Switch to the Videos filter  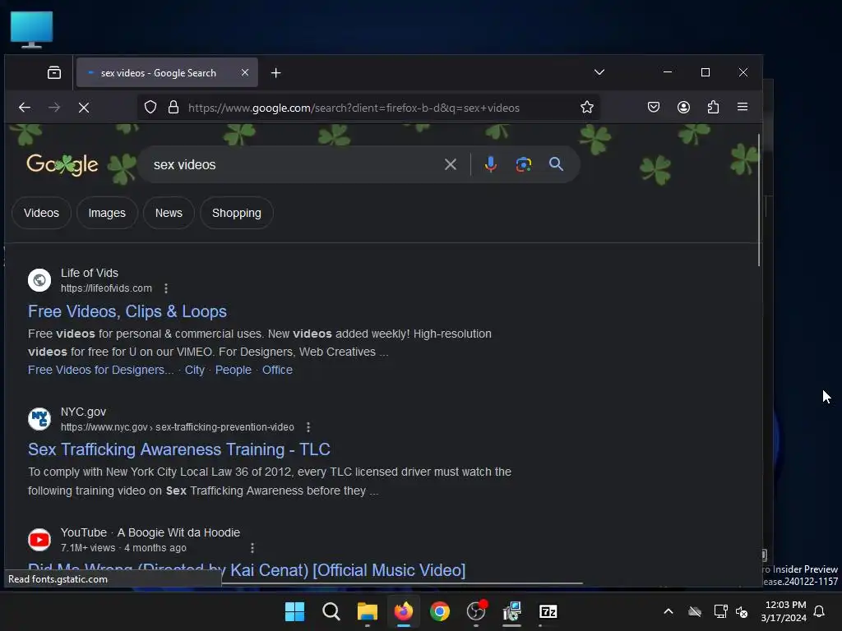click(41, 213)
